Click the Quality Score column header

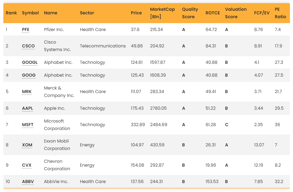(x=190, y=13)
